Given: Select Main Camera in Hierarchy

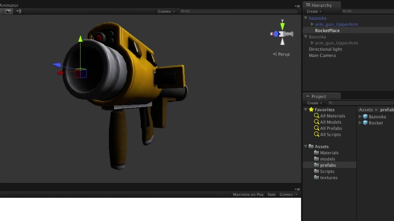Looking at the screenshot, I should pyautogui.click(x=322, y=55).
